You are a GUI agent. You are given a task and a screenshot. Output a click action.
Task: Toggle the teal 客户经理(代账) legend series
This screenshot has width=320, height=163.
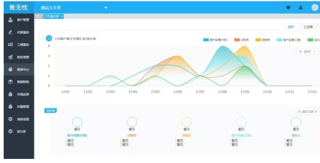coord(215,40)
